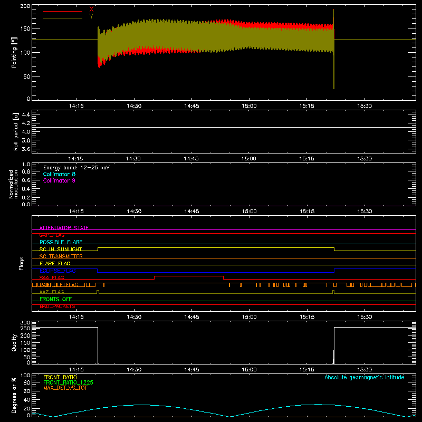Click 15:30 time label under Pointing plot
The height and width of the screenshot is (422, 422).
[365, 106]
